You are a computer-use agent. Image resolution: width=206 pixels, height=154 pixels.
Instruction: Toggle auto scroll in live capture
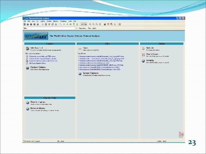pyautogui.click(x=85, y=24)
